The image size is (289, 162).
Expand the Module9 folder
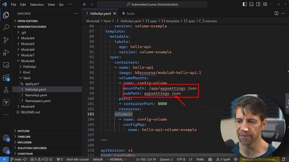point(47,106)
